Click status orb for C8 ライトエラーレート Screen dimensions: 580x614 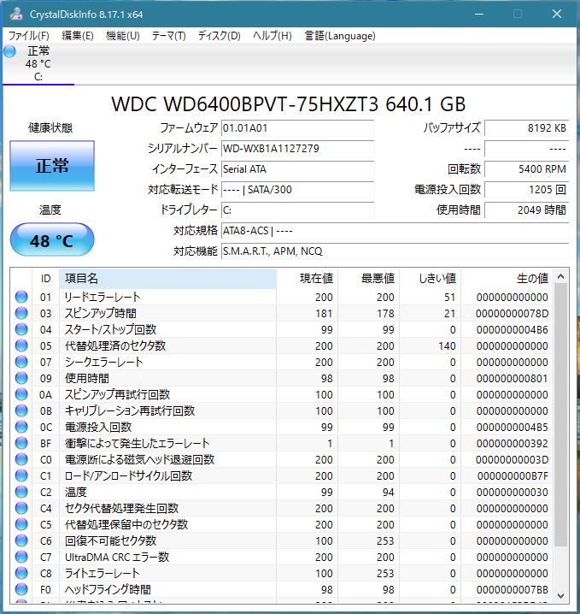[21, 573]
